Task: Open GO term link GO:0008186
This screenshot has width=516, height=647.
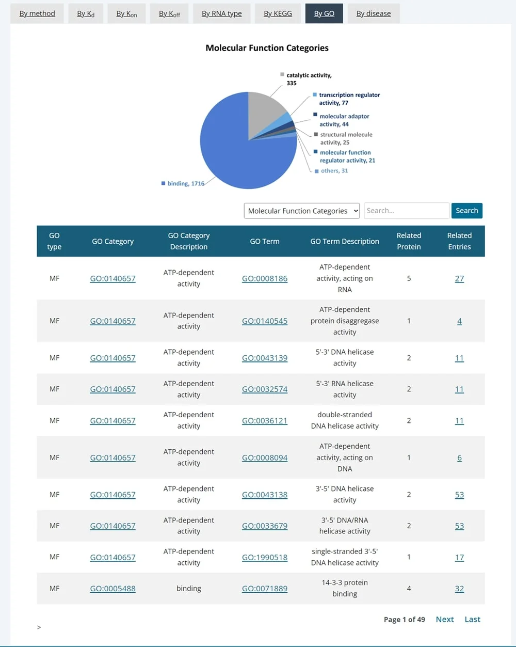Action: [265, 278]
